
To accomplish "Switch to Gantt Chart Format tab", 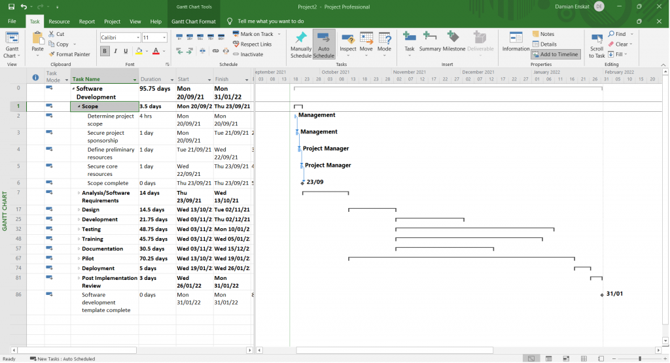I will (193, 22).
